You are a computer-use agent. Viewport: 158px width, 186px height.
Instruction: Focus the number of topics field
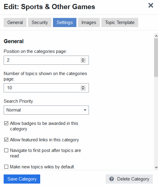46,88
